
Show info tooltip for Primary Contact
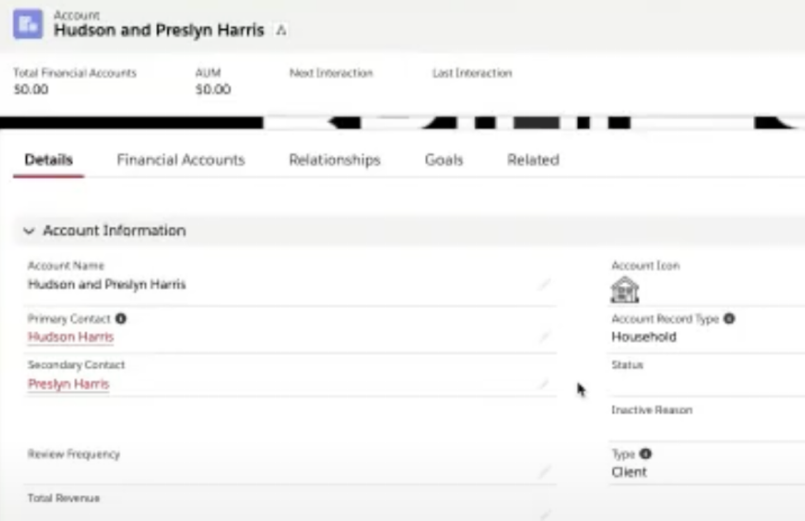pos(121,319)
